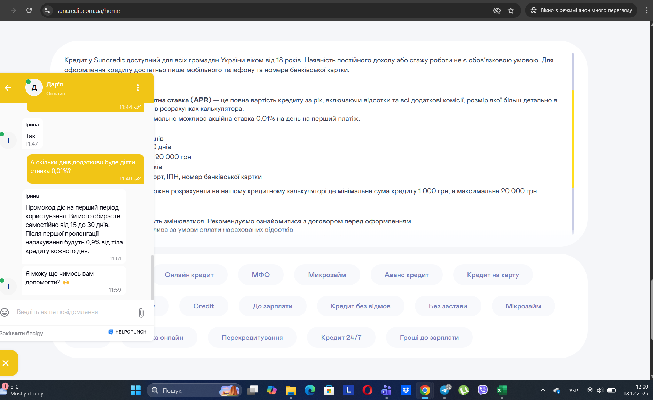Click the OneDrive cloud tray icon

click(557, 390)
